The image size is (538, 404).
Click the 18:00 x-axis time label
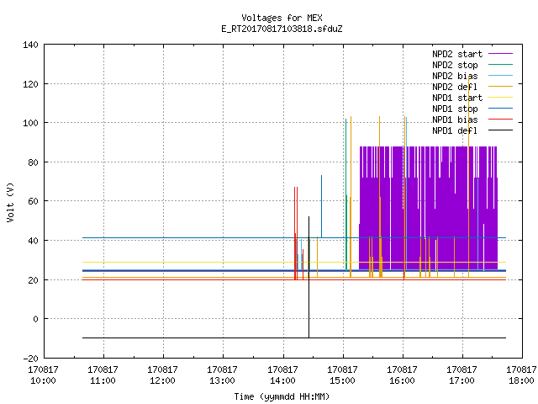pos(521,380)
